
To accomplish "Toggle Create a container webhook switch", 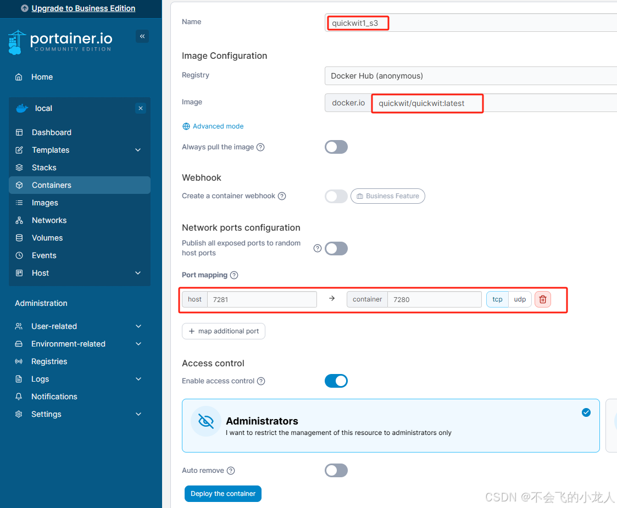I will [336, 196].
